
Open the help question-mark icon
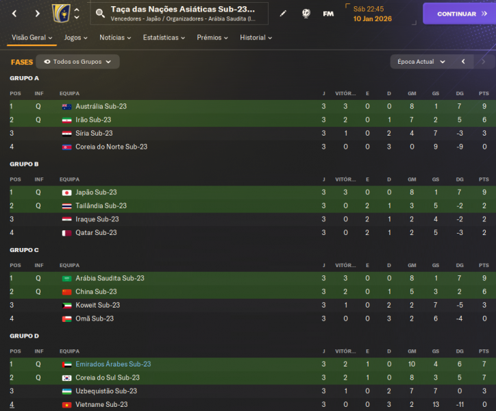[306, 13]
